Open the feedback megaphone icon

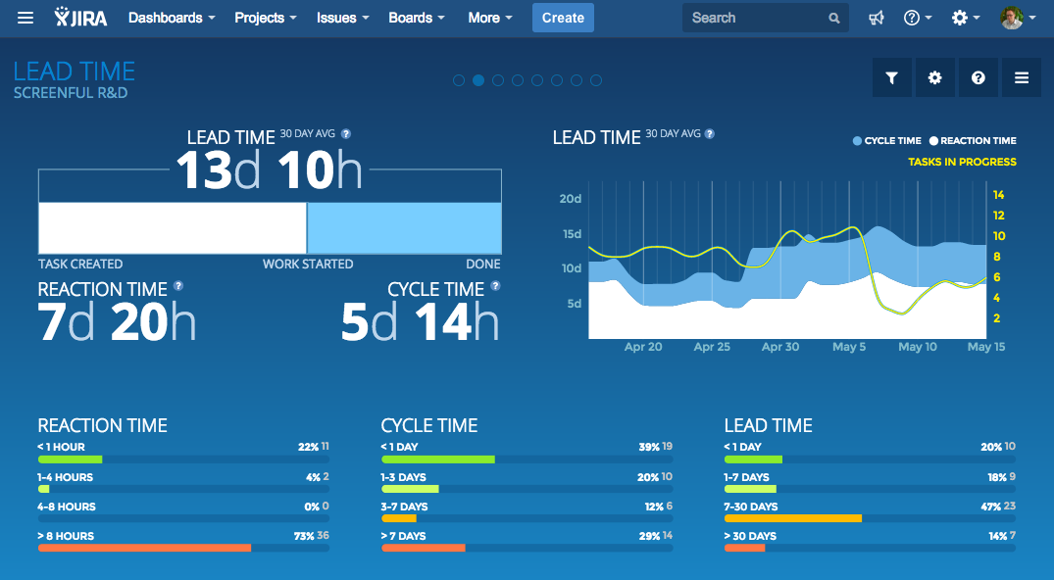pyautogui.click(x=876, y=19)
